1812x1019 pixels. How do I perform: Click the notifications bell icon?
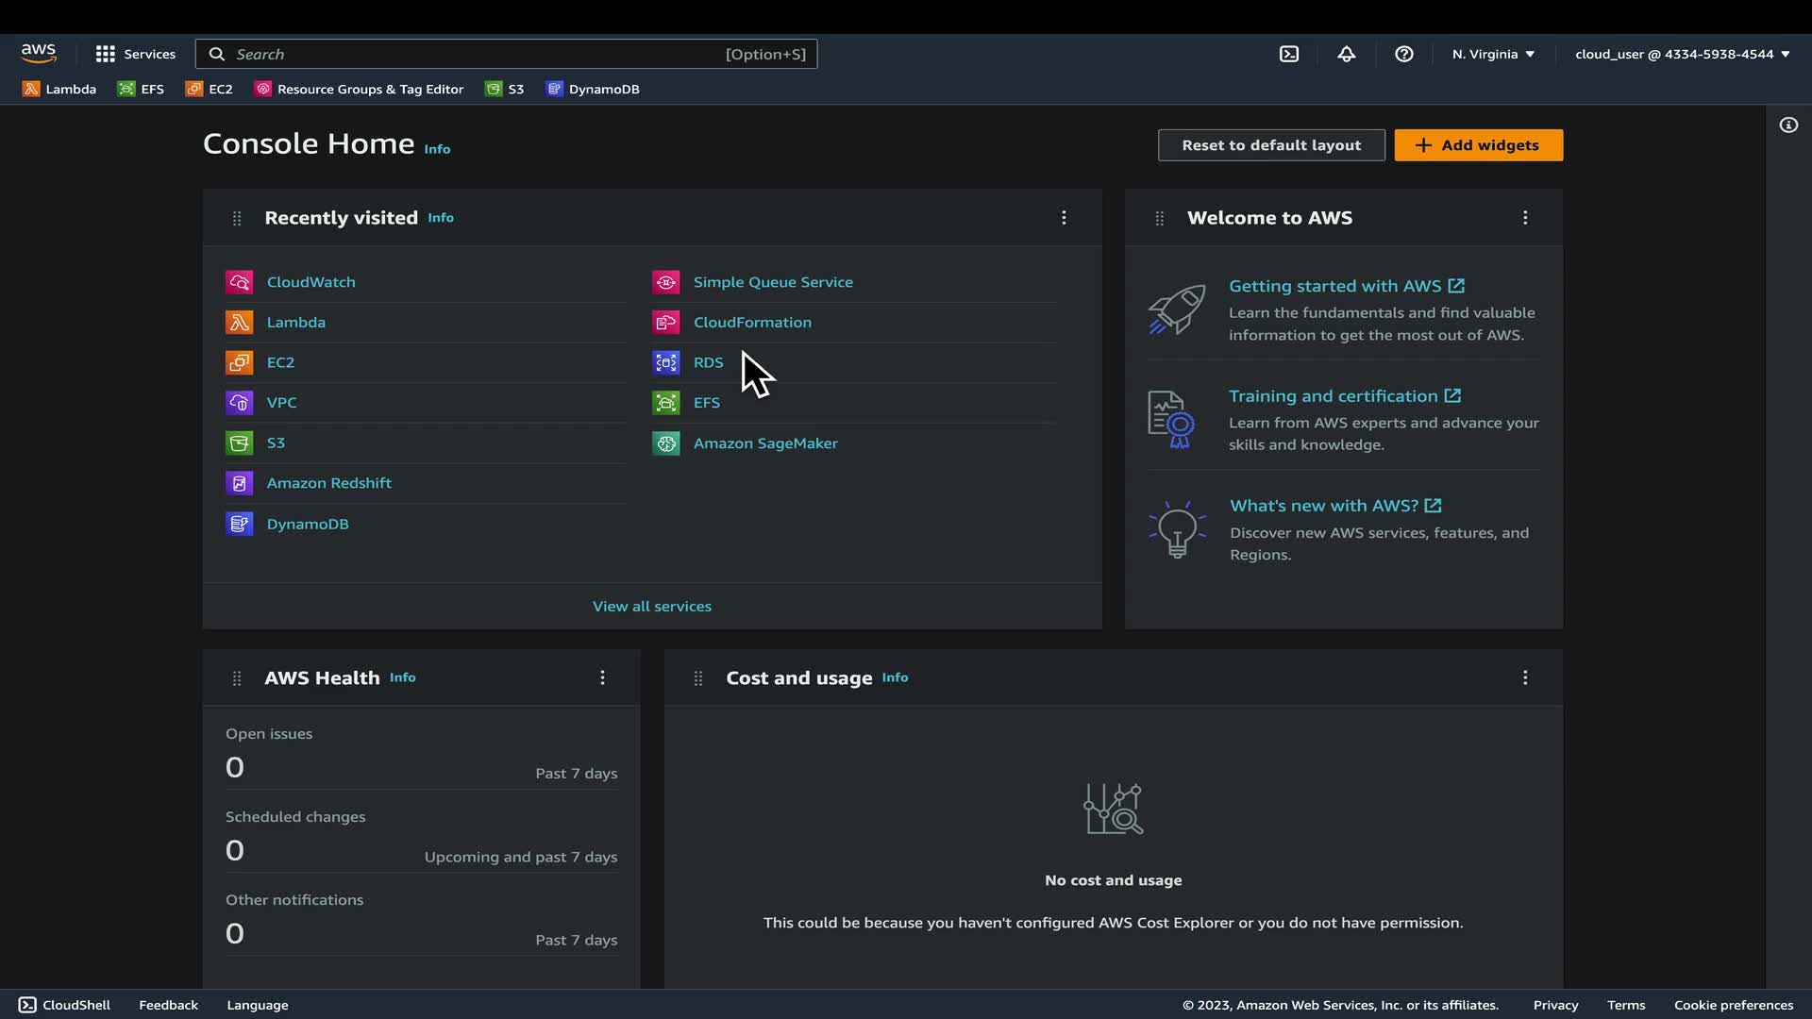coord(1347,54)
